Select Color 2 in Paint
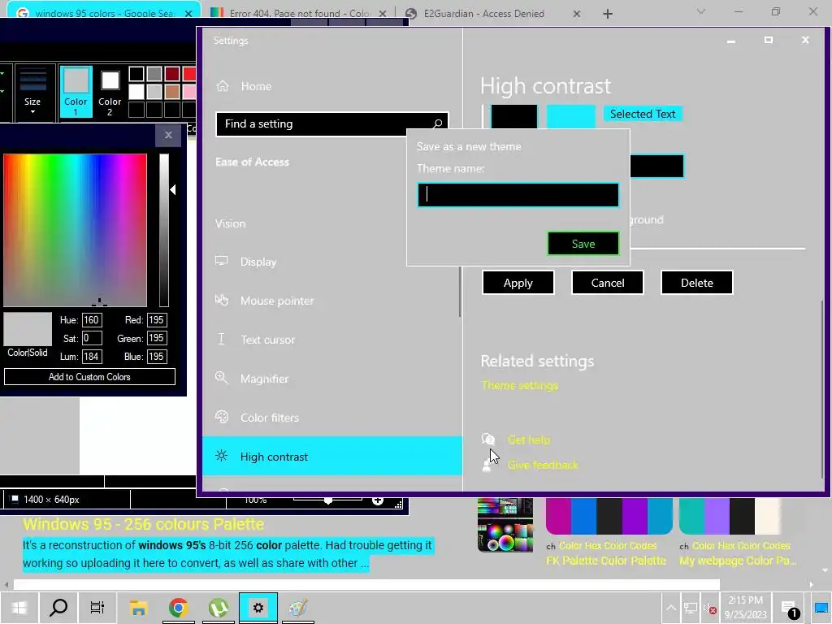 [110, 91]
